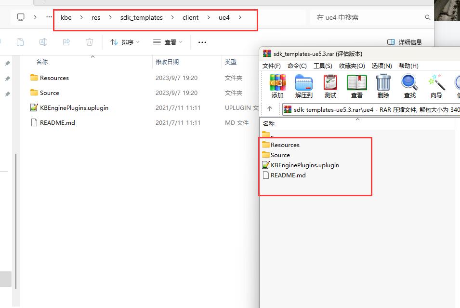Sort Explorer files by Name (名称) column

coord(41,62)
